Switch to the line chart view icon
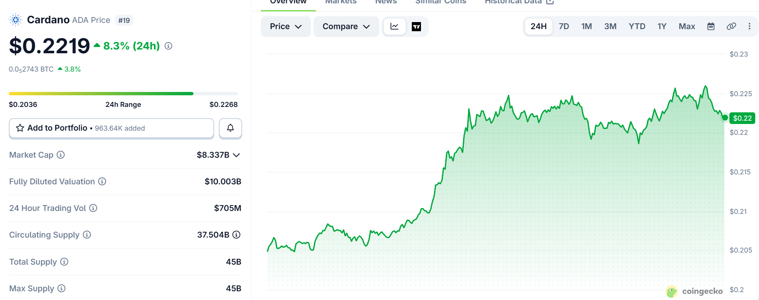This screenshot has height=300, width=759. 394,27
